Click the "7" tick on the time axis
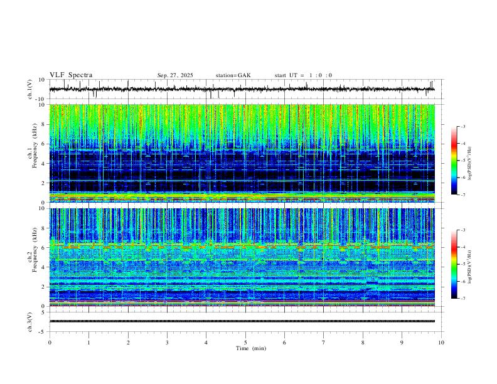Image resolution: width=497 pixels, height=384 pixels. point(324,343)
